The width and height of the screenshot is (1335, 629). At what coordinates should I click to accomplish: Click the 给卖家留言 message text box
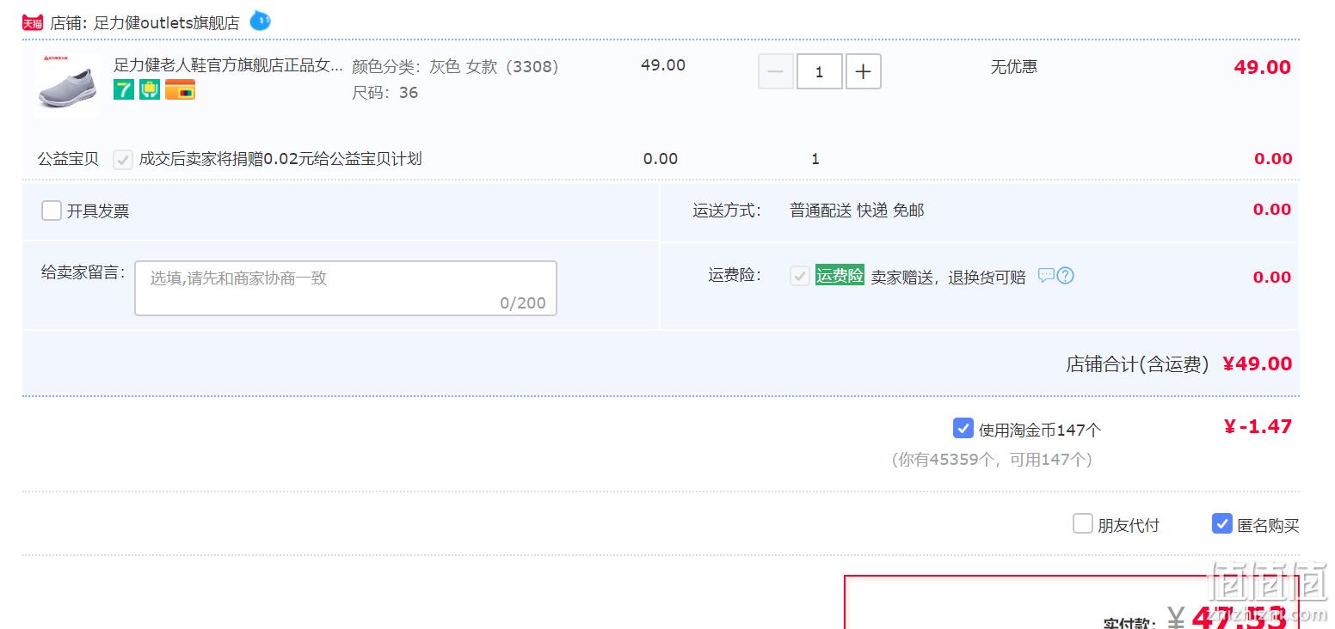(x=346, y=288)
